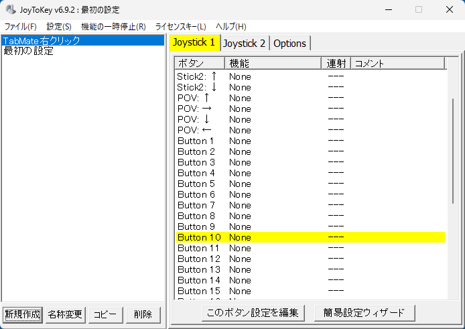Click the 削除 button
Image resolution: width=465 pixels, height=329 pixels.
click(x=143, y=314)
